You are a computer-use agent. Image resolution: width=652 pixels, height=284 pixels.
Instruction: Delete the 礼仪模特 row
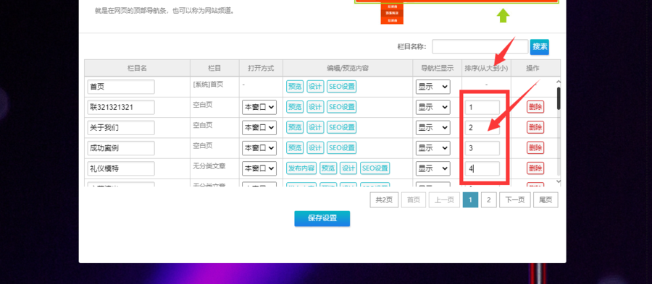click(x=535, y=168)
